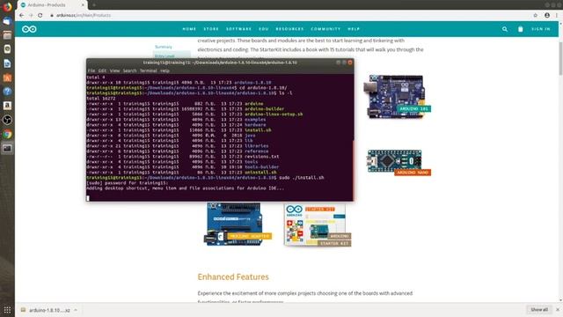Go back in the Chrome browser

point(21,16)
